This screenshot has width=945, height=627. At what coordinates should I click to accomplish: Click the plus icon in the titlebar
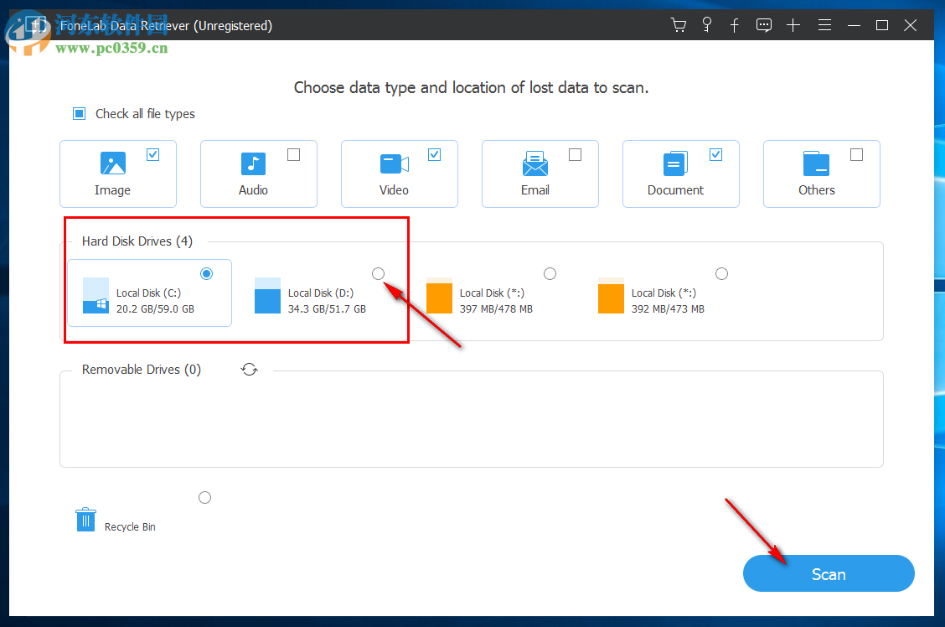pos(793,25)
